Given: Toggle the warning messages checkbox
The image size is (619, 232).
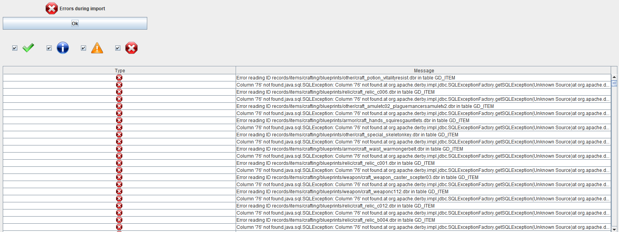Looking at the screenshot, I should click(83, 48).
